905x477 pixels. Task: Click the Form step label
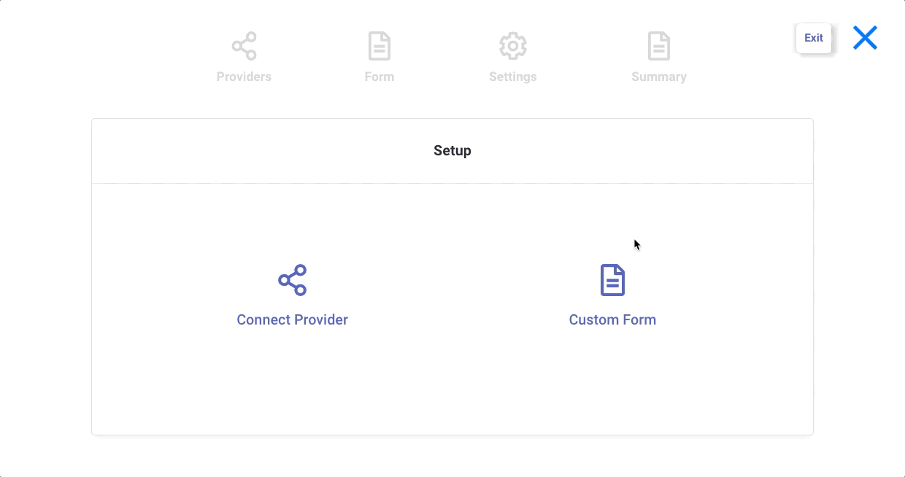(379, 77)
